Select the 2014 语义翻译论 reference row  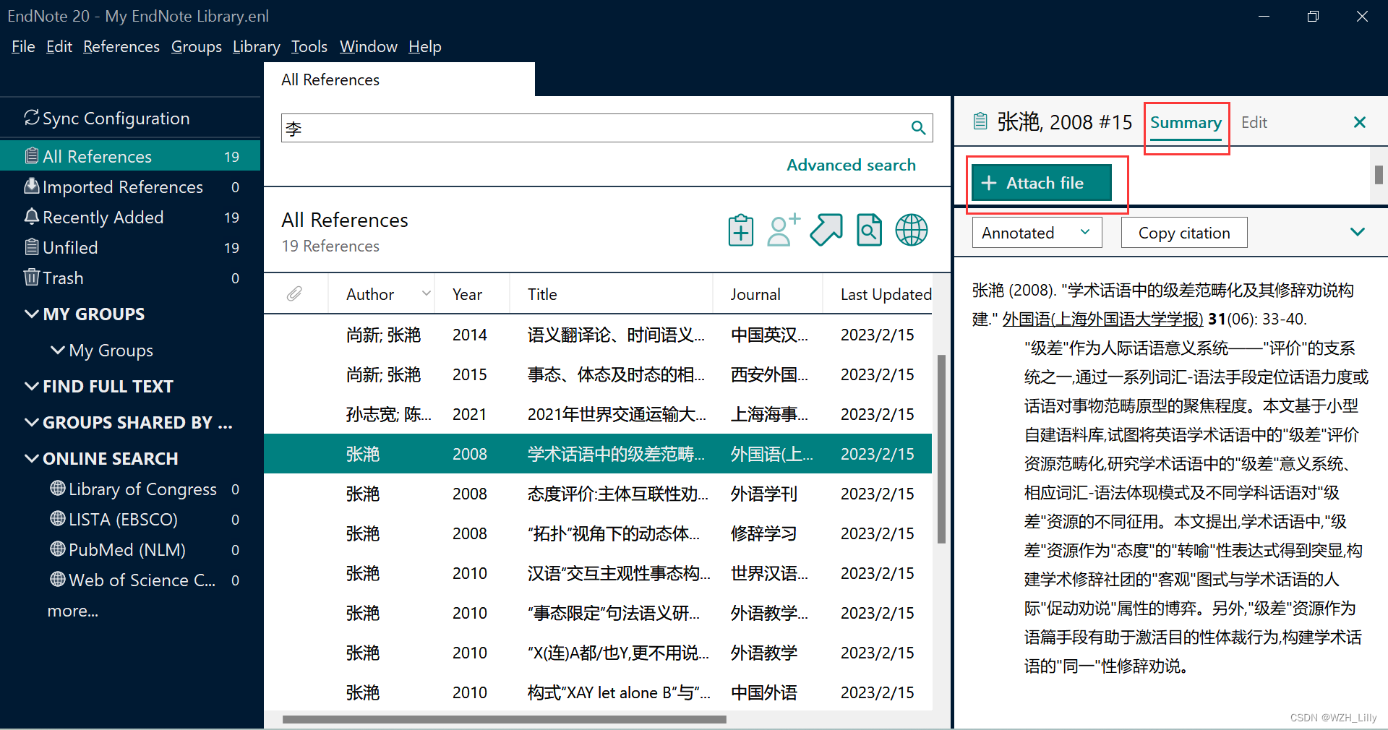click(x=598, y=335)
